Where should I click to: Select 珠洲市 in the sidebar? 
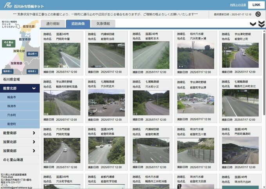pos(20,106)
